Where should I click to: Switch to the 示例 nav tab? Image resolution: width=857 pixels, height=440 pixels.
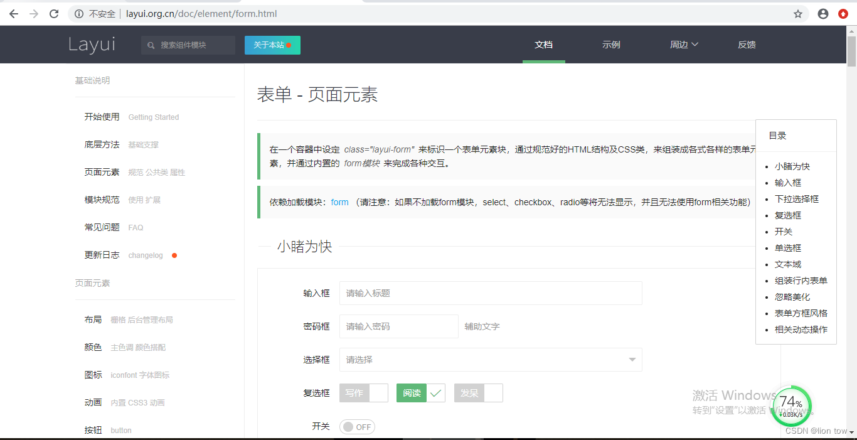610,45
